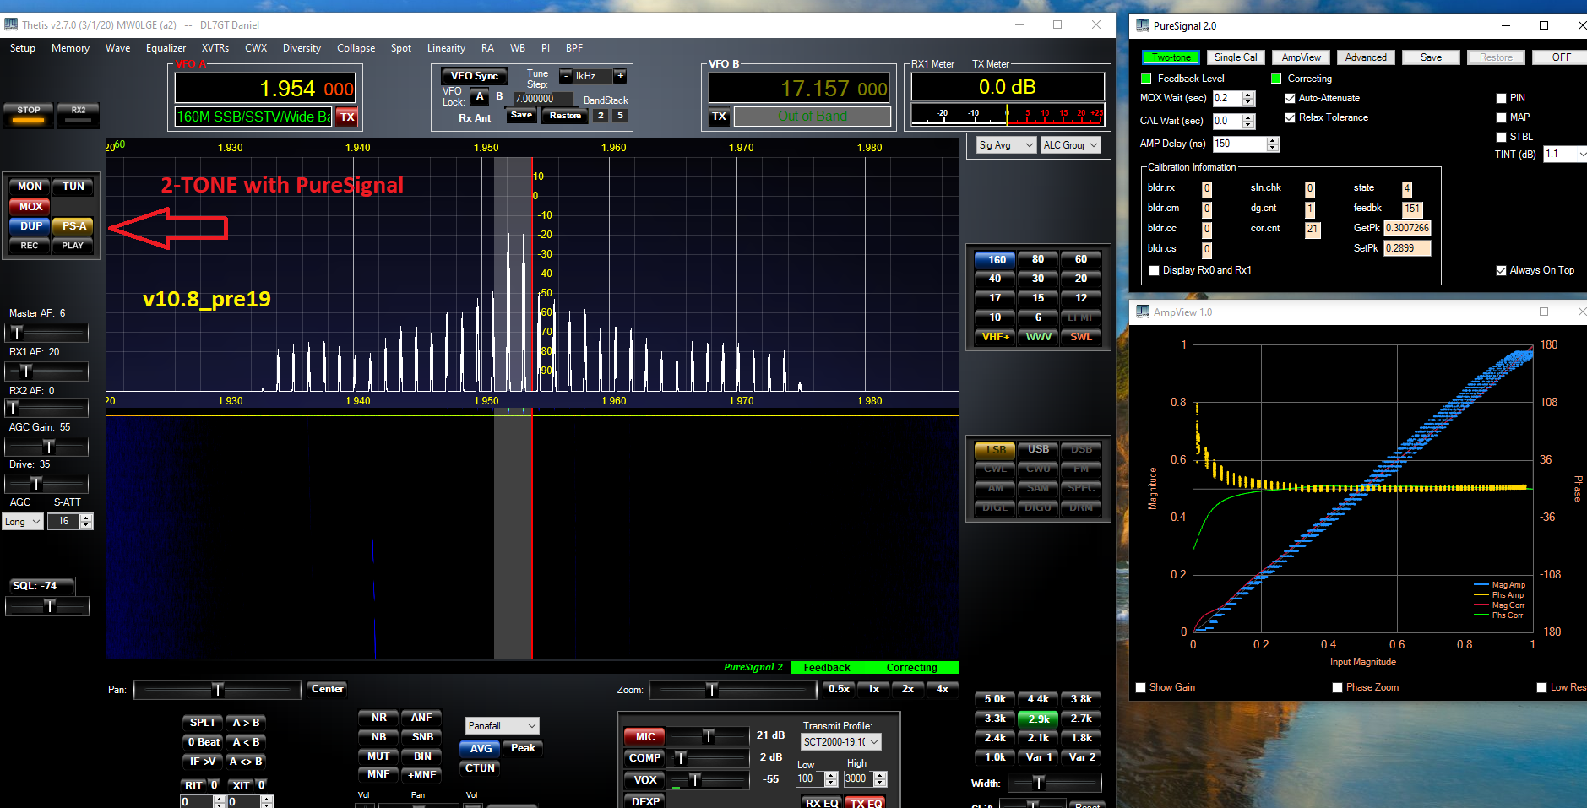1587x808 pixels.
Task: Click the A > B VFO copy button
Action: coord(247,723)
